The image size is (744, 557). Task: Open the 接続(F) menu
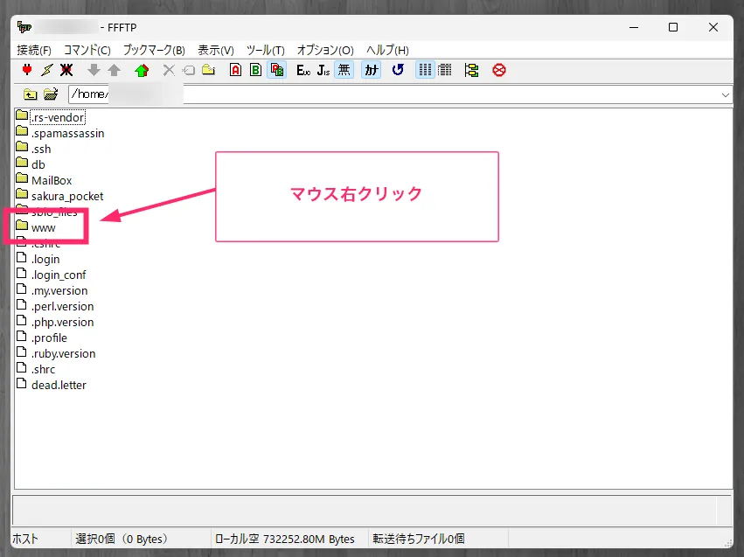[x=34, y=50]
